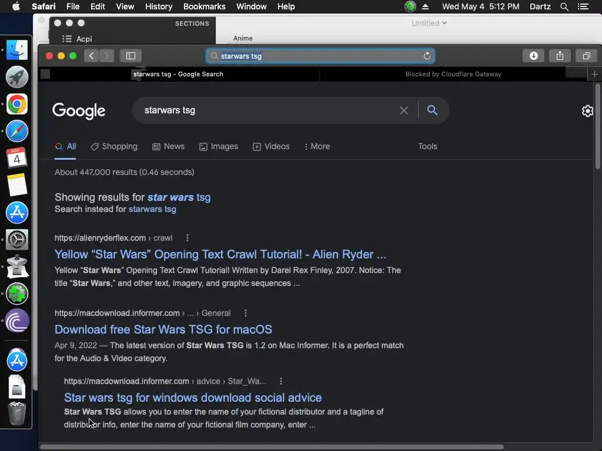Screen dimensions: 602x451
Task: Select the 'Blocked by Cloudflare Gateway' tab
Action: click(x=453, y=75)
